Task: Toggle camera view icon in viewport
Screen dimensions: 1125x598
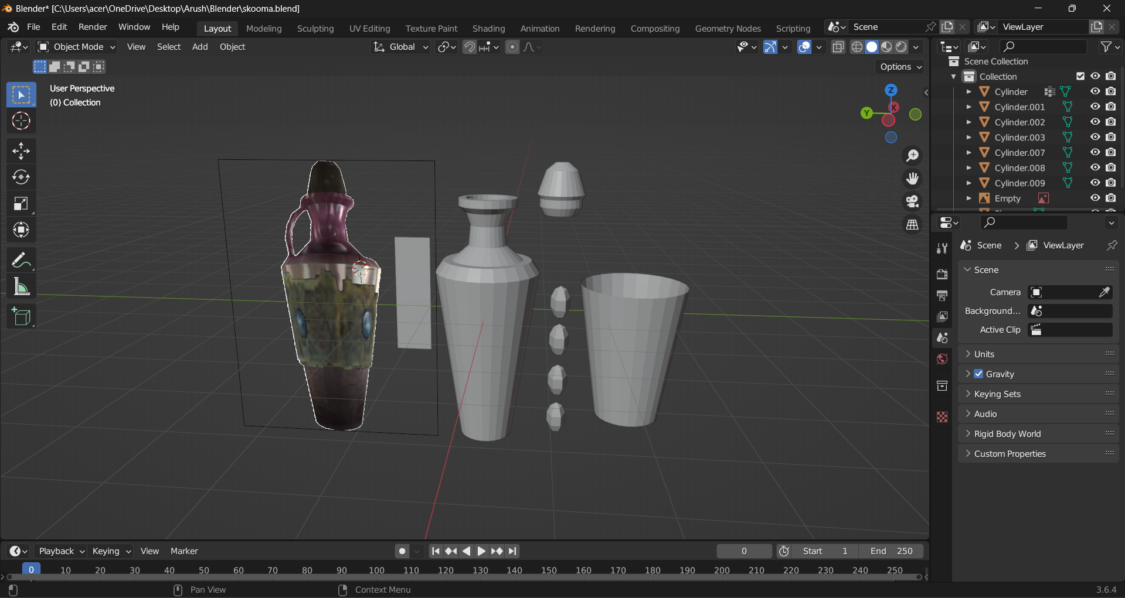Action: pyautogui.click(x=912, y=201)
